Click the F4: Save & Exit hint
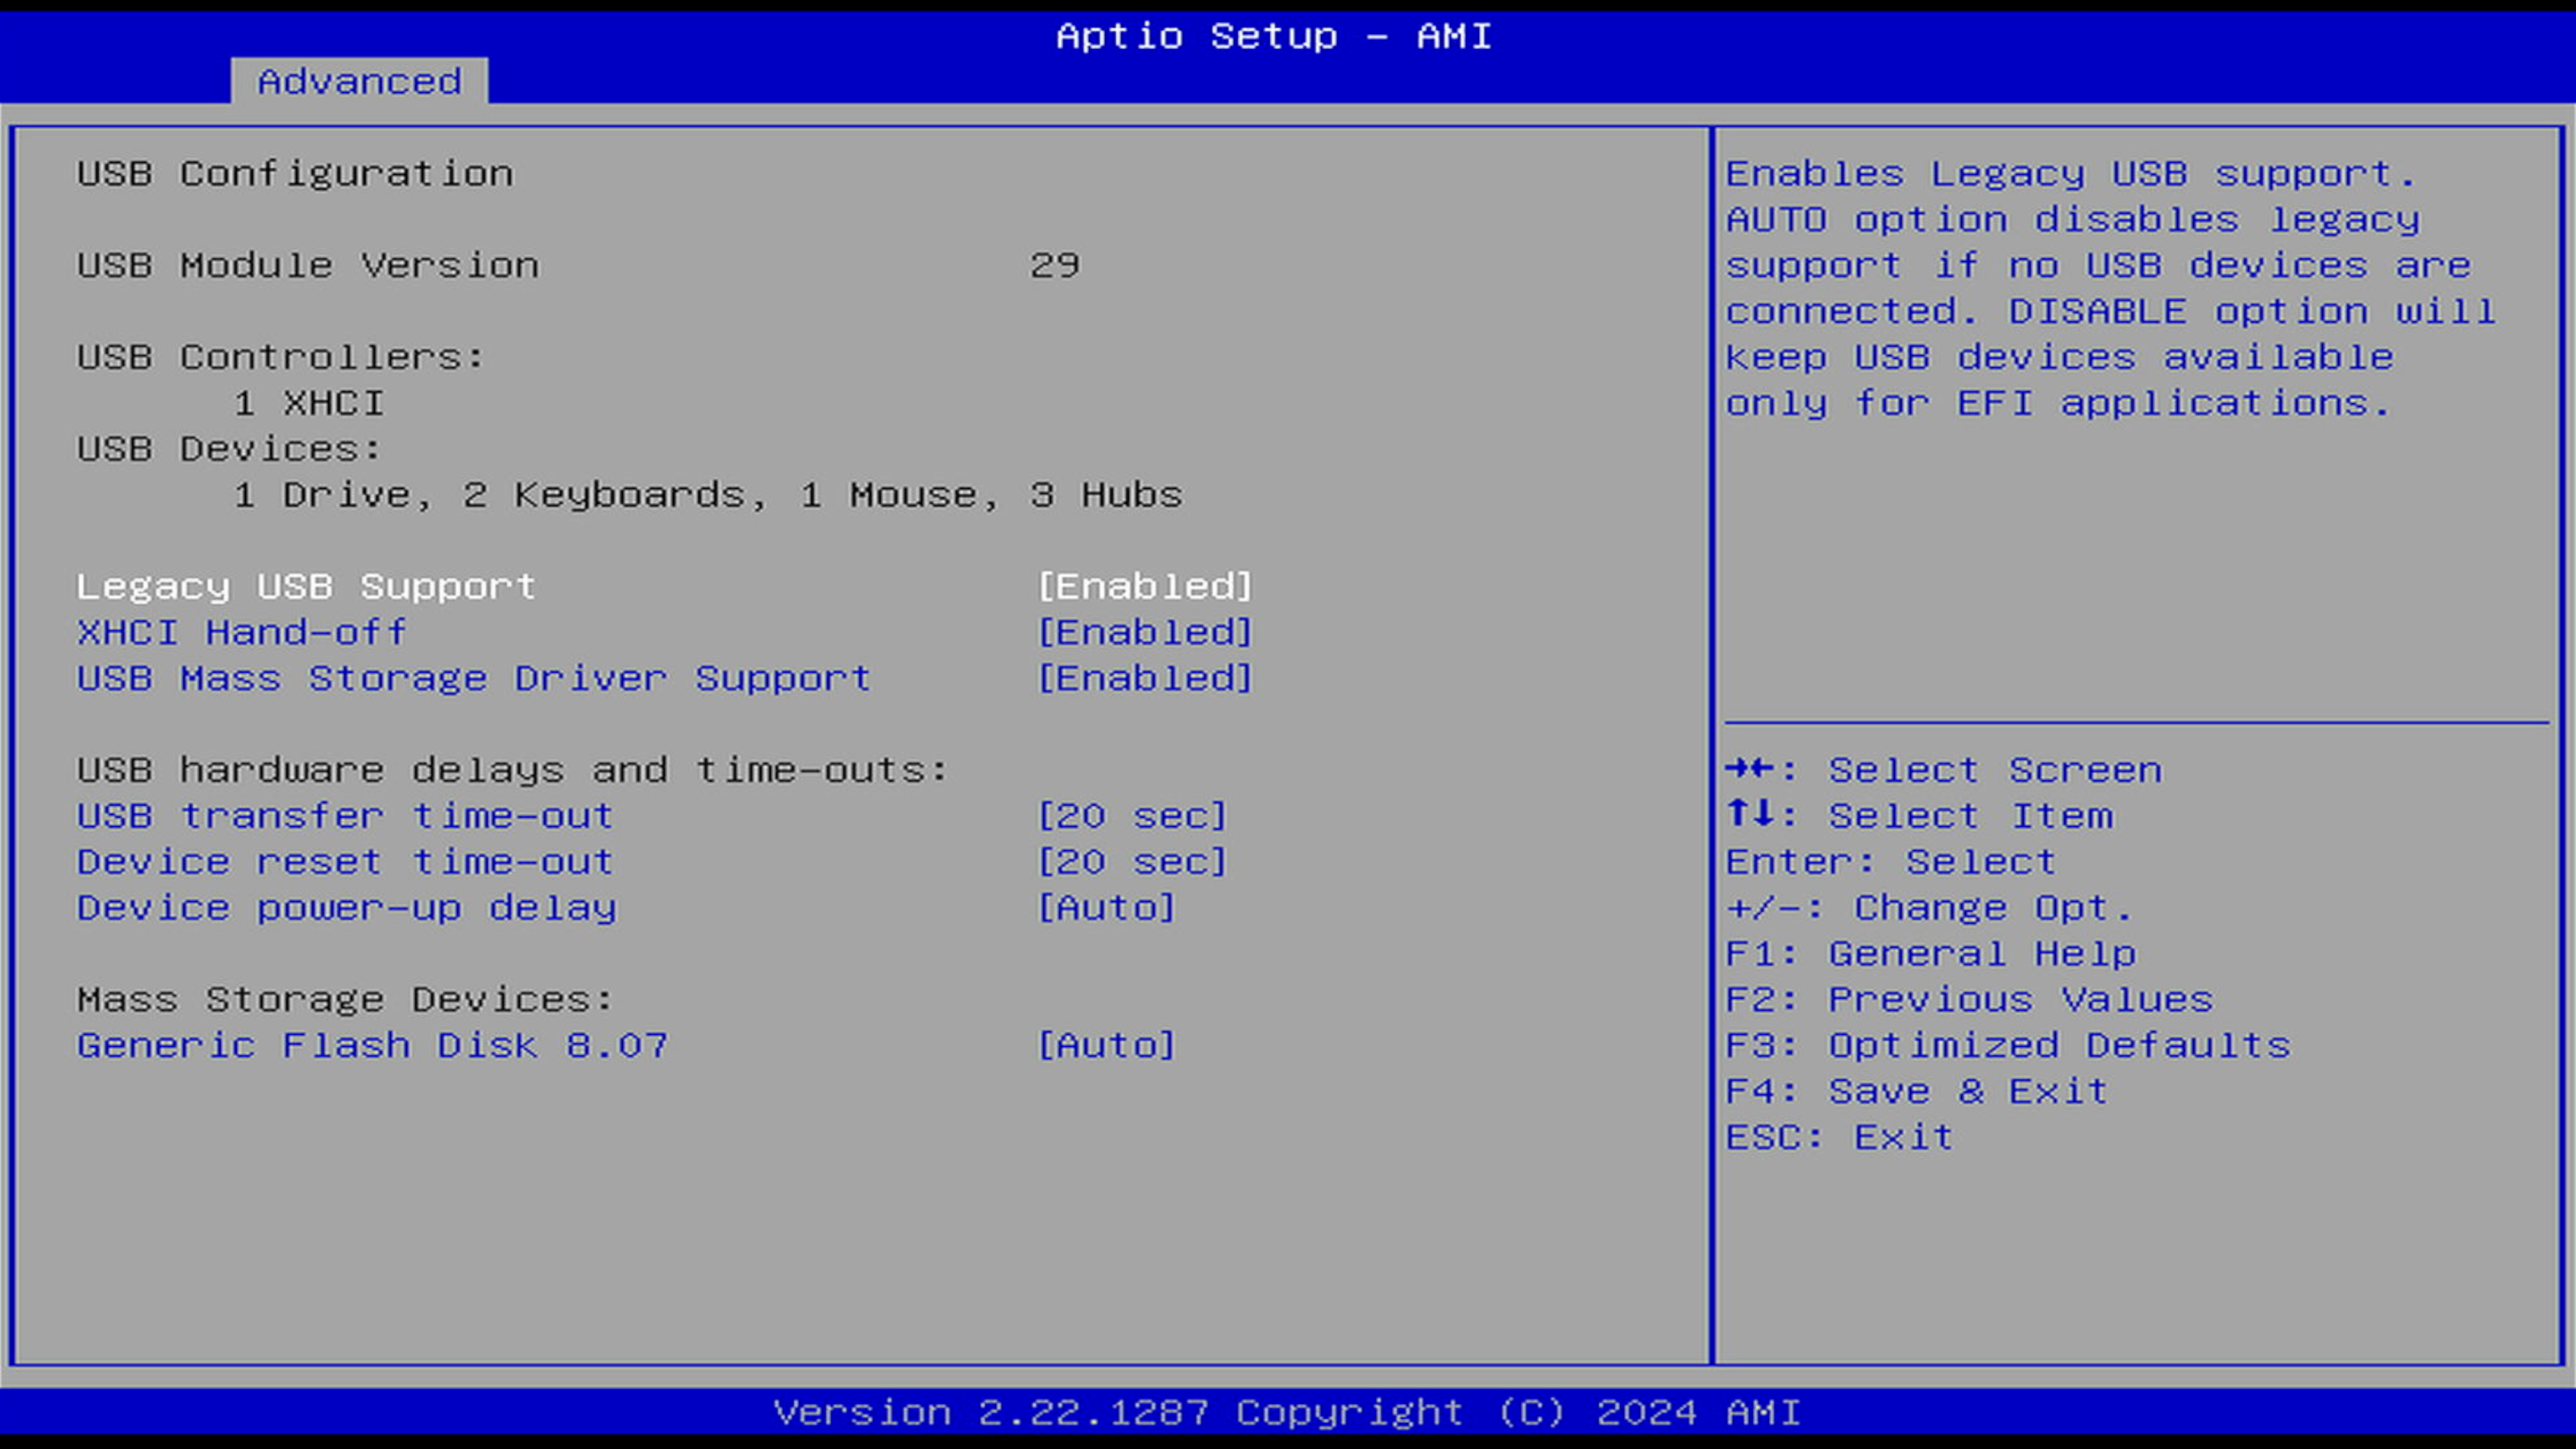The height and width of the screenshot is (1449, 2576). coord(1917,1091)
